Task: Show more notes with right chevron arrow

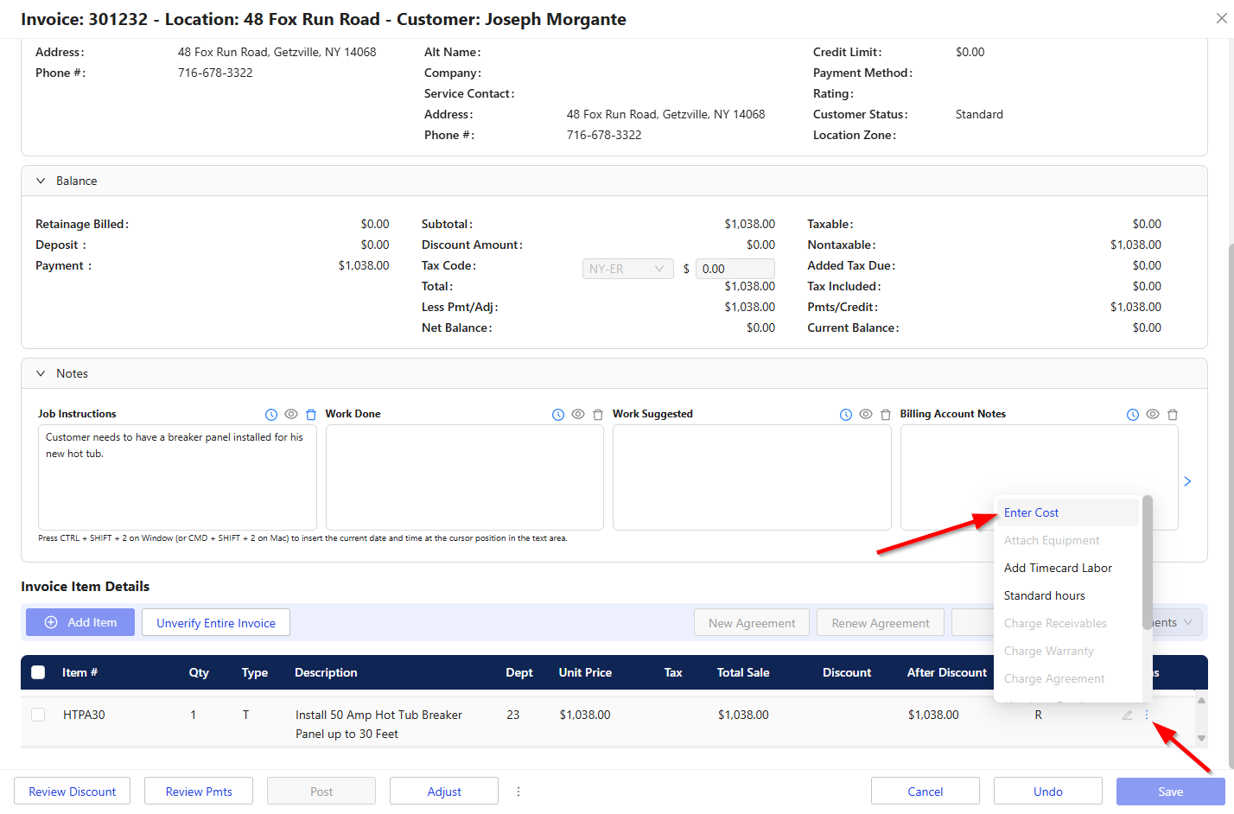Action: [1187, 481]
